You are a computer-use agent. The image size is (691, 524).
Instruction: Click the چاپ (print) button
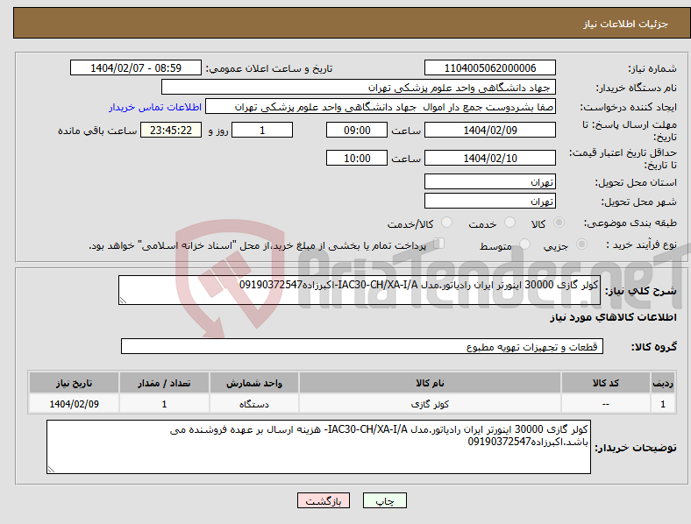(x=384, y=500)
